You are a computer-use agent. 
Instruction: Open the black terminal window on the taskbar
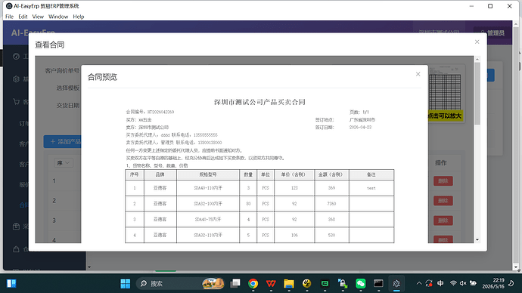point(378,283)
